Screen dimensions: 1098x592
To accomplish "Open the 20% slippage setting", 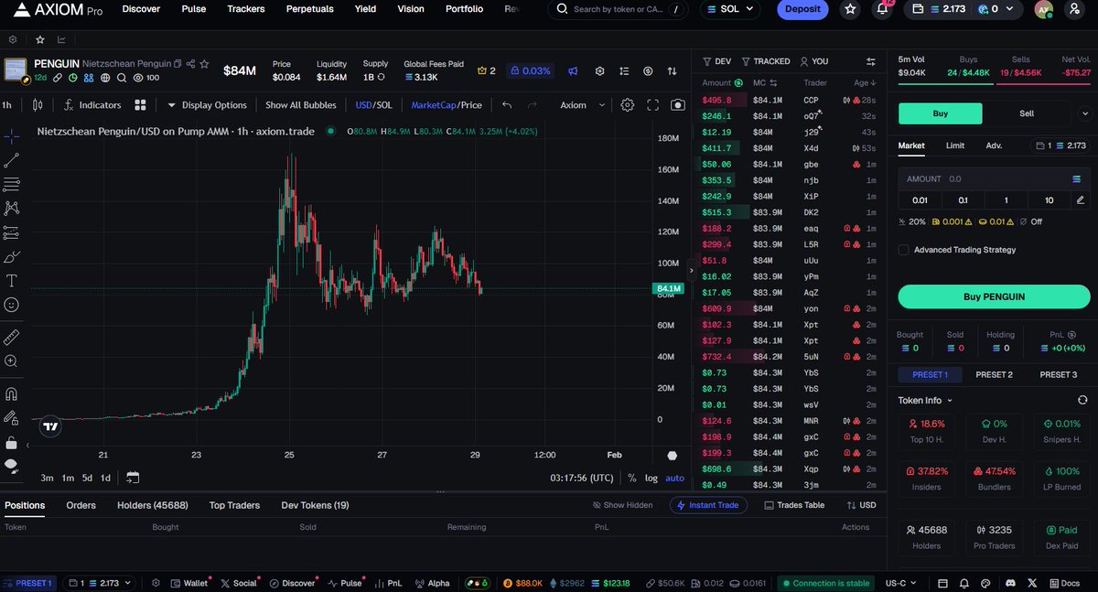I will click(912, 221).
